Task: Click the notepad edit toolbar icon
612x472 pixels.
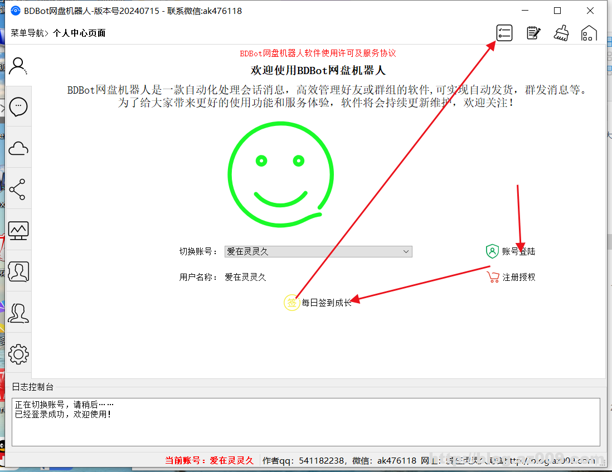Action: (x=533, y=33)
